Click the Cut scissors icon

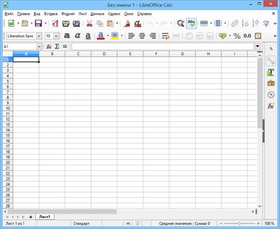click(89, 24)
